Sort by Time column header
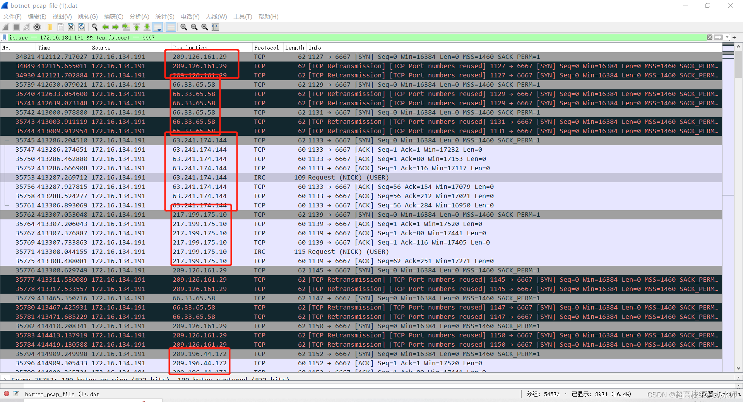The height and width of the screenshot is (402, 743). point(62,48)
